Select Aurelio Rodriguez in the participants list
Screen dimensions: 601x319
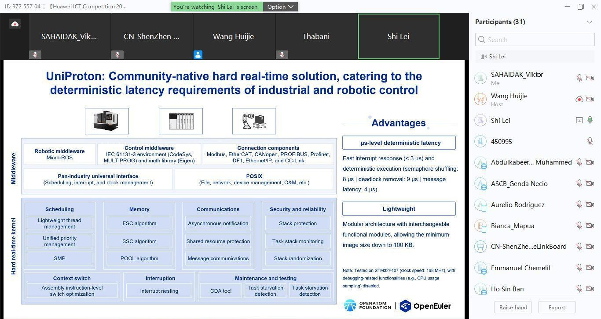517,204
